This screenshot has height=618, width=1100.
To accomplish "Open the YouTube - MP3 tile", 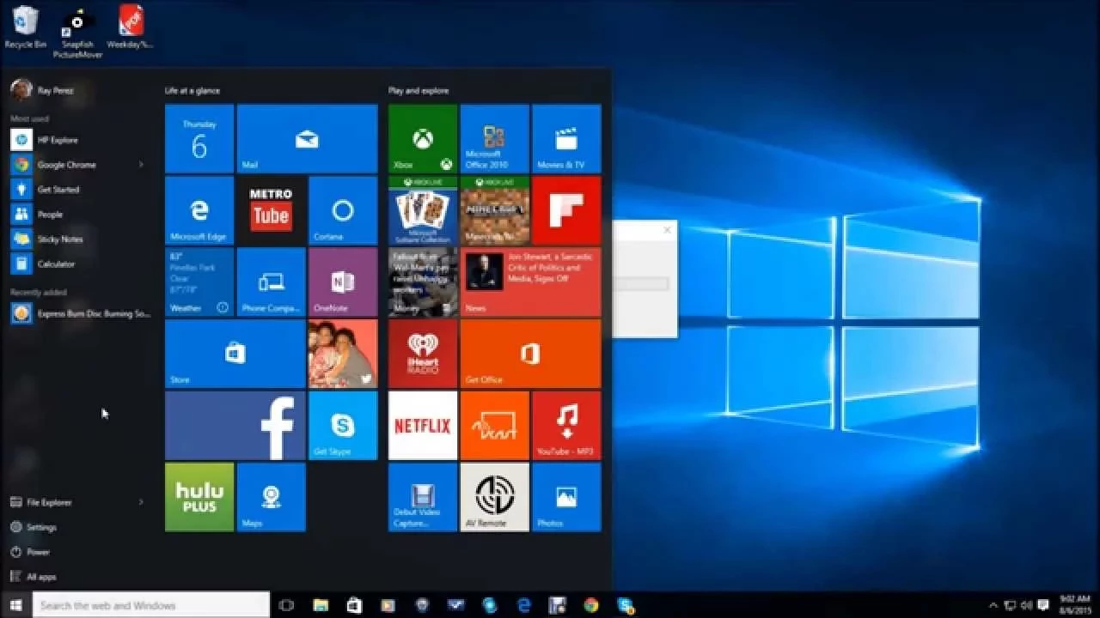I will (566, 426).
